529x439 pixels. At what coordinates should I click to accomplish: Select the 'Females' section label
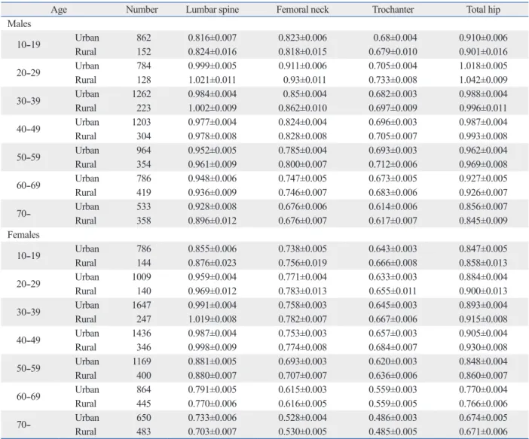pyautogui.click(x=23, y=235)
